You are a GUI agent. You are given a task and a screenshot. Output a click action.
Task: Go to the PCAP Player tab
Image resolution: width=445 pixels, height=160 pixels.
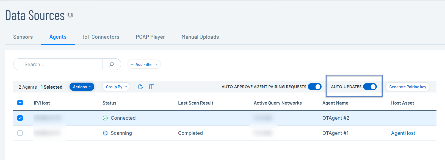150,37
